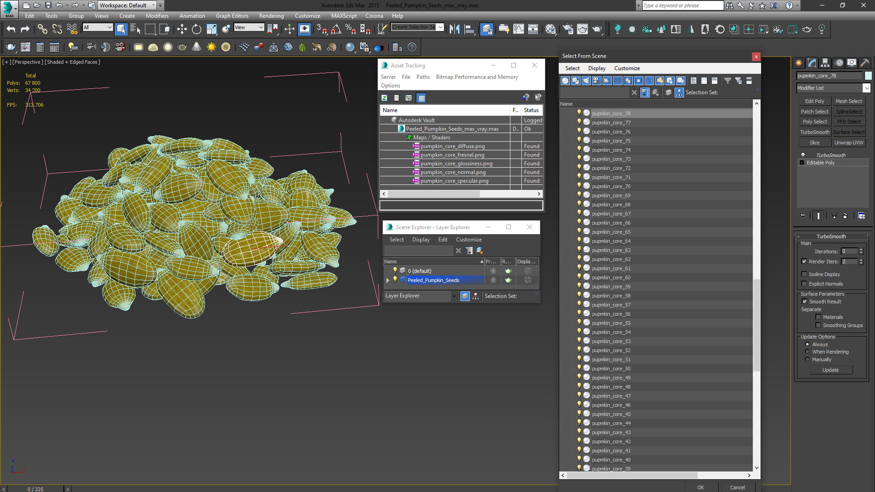Open the Rendering menu
The height and width of the screenshot is (492, 875).
[271, 16]
